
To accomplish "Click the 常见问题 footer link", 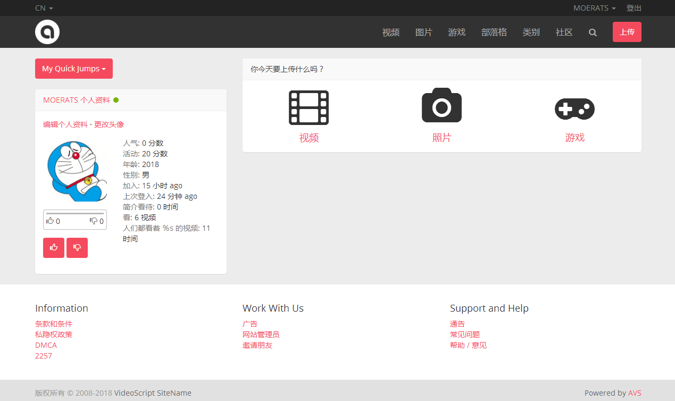I will click(x=465, y=335).
